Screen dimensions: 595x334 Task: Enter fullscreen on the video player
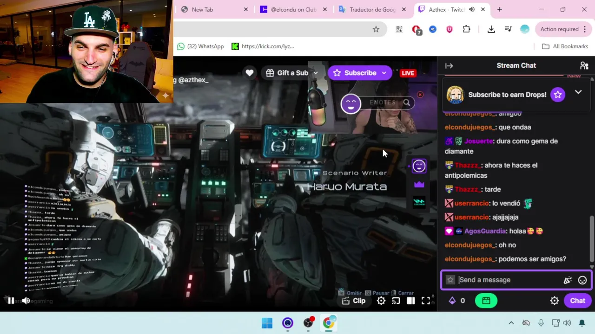tap(426, 301)
